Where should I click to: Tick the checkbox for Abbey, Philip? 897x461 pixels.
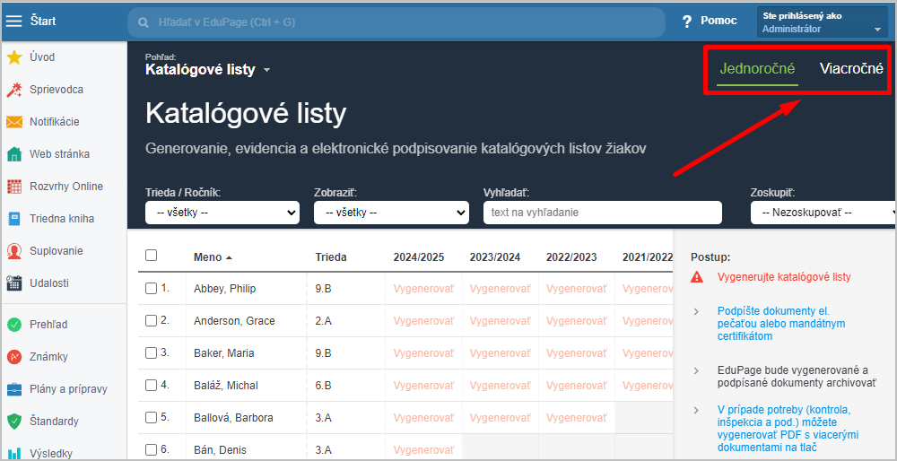[x=151, y=289]
